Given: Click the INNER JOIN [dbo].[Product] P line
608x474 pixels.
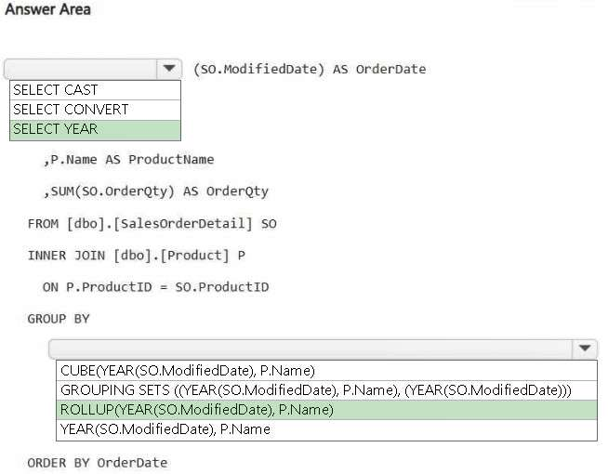Looking at the screenshot, I should point(136,255).
